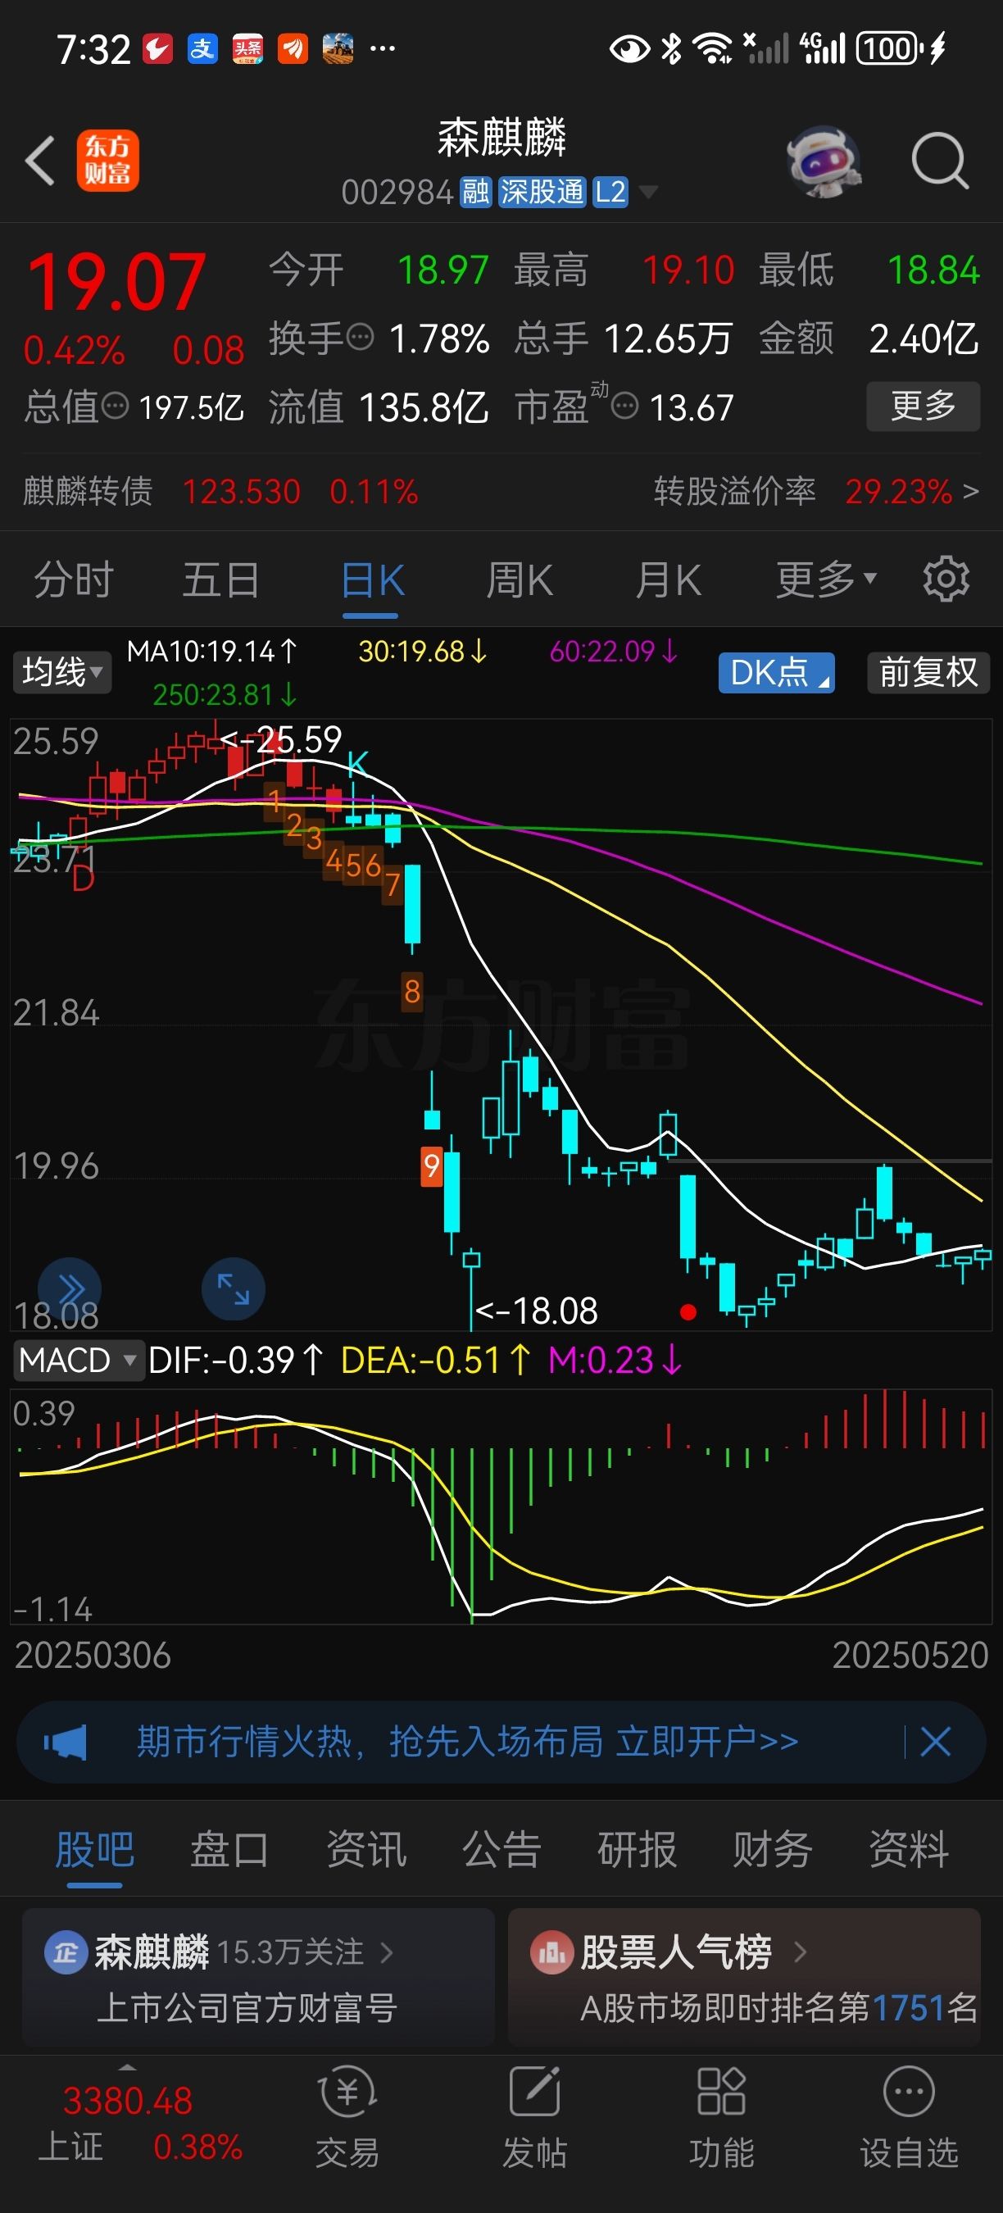1003x2213 pixels.
Task: Switch to 分时 chart tab
Action: 74,579
